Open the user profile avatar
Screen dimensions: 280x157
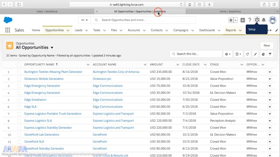pyautogui.click(x=273, y=20)
